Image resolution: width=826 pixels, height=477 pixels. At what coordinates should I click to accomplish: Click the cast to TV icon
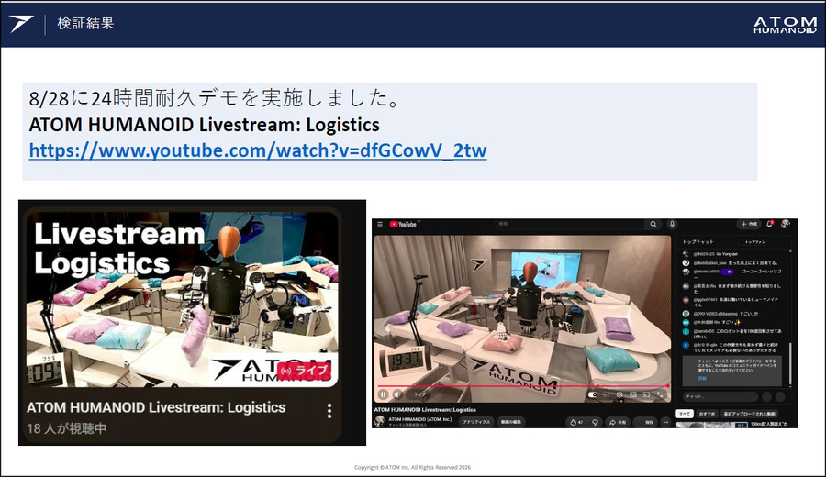pyautogui.click(x=646, y=394)
